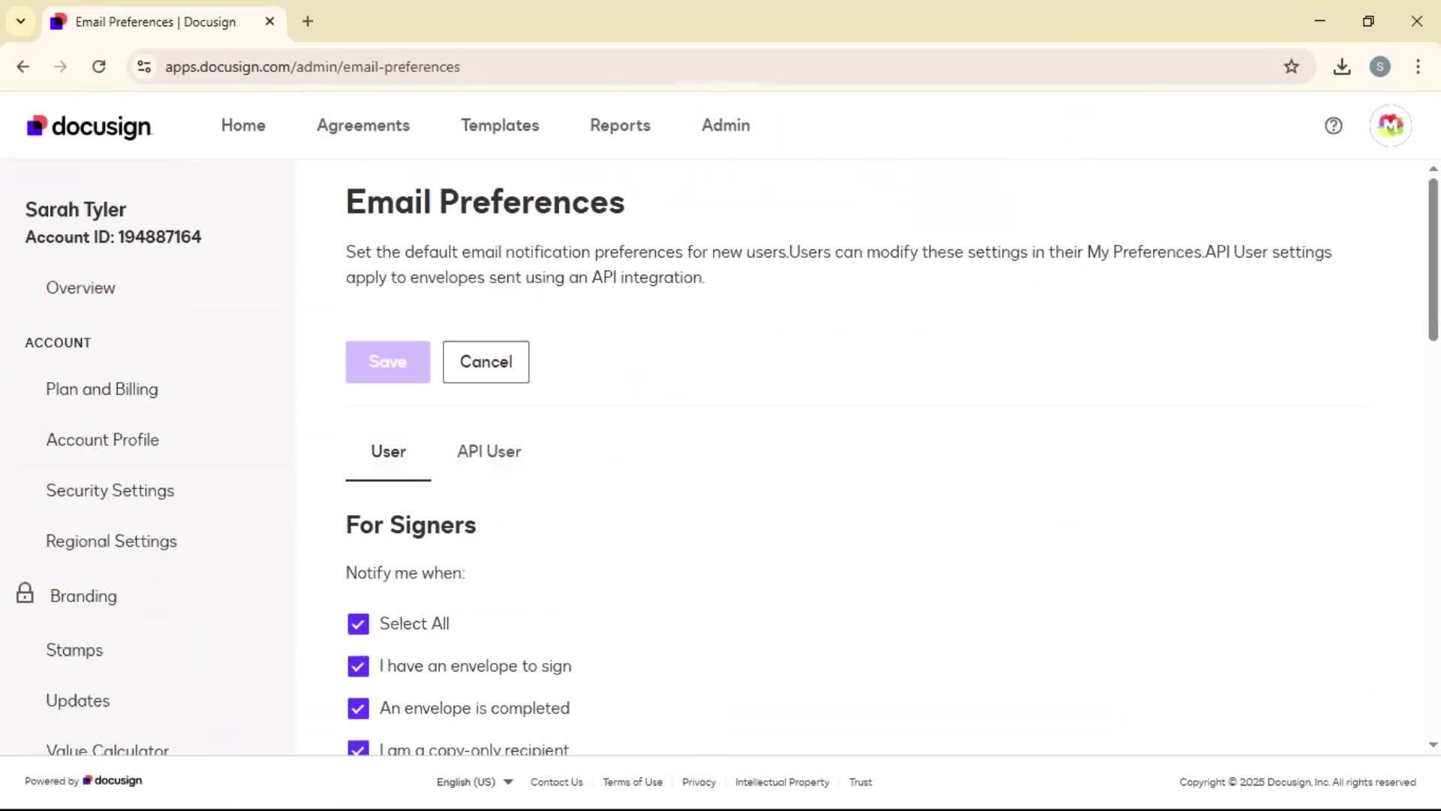Click the scrollbar up arrow
Image resolution: width=1441 pixels, height=811 pixels.
pyautogui.click(x=1433, y=169)
